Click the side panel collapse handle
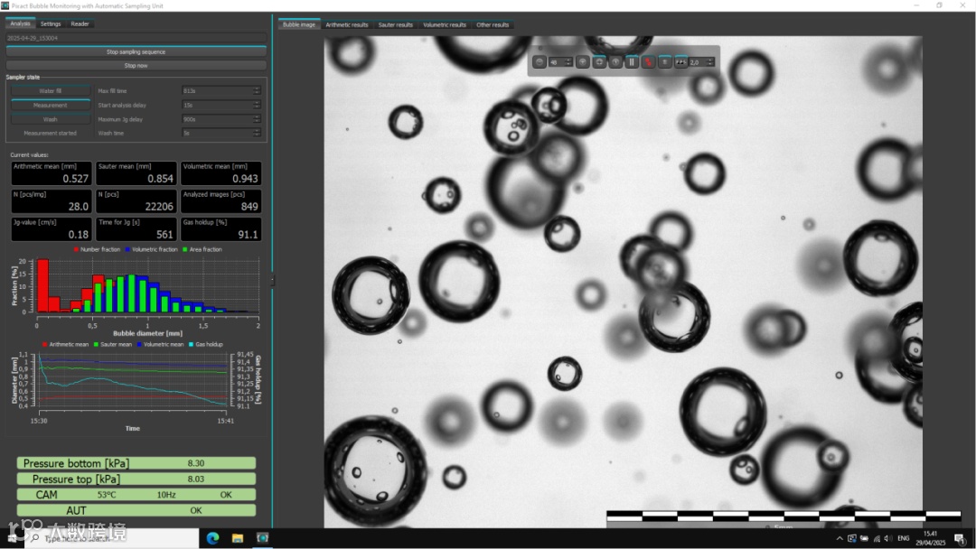This screenshot has height=549, width=976. point(272,281)
